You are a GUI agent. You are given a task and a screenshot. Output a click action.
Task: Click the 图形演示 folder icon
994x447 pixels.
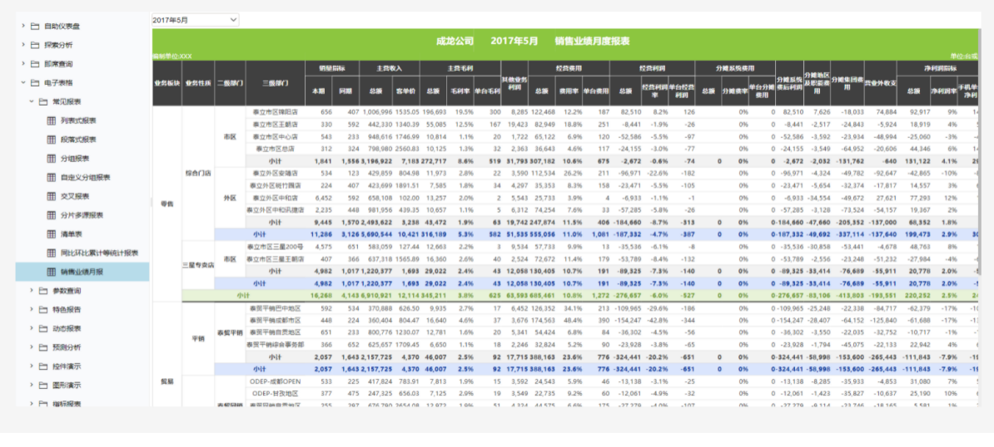42,385
